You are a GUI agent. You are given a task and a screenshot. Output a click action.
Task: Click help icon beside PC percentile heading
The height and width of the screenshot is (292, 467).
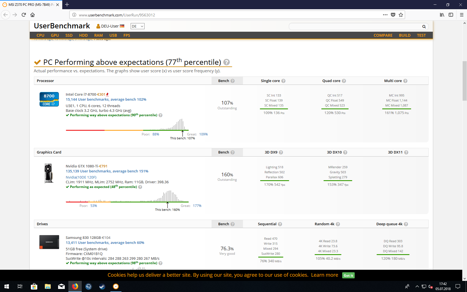227,62
